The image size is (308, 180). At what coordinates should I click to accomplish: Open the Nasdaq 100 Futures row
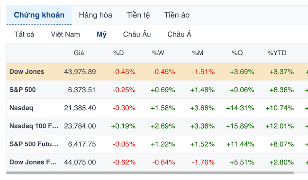pyautogui.click(x=157, y=126)
